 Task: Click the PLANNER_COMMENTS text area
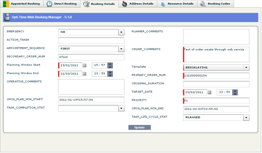tap(216, 37)
